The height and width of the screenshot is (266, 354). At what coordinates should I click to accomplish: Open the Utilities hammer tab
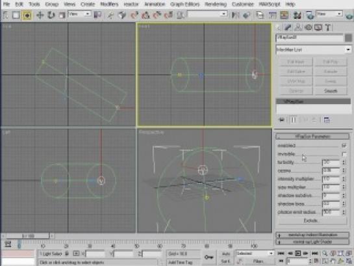328,27
